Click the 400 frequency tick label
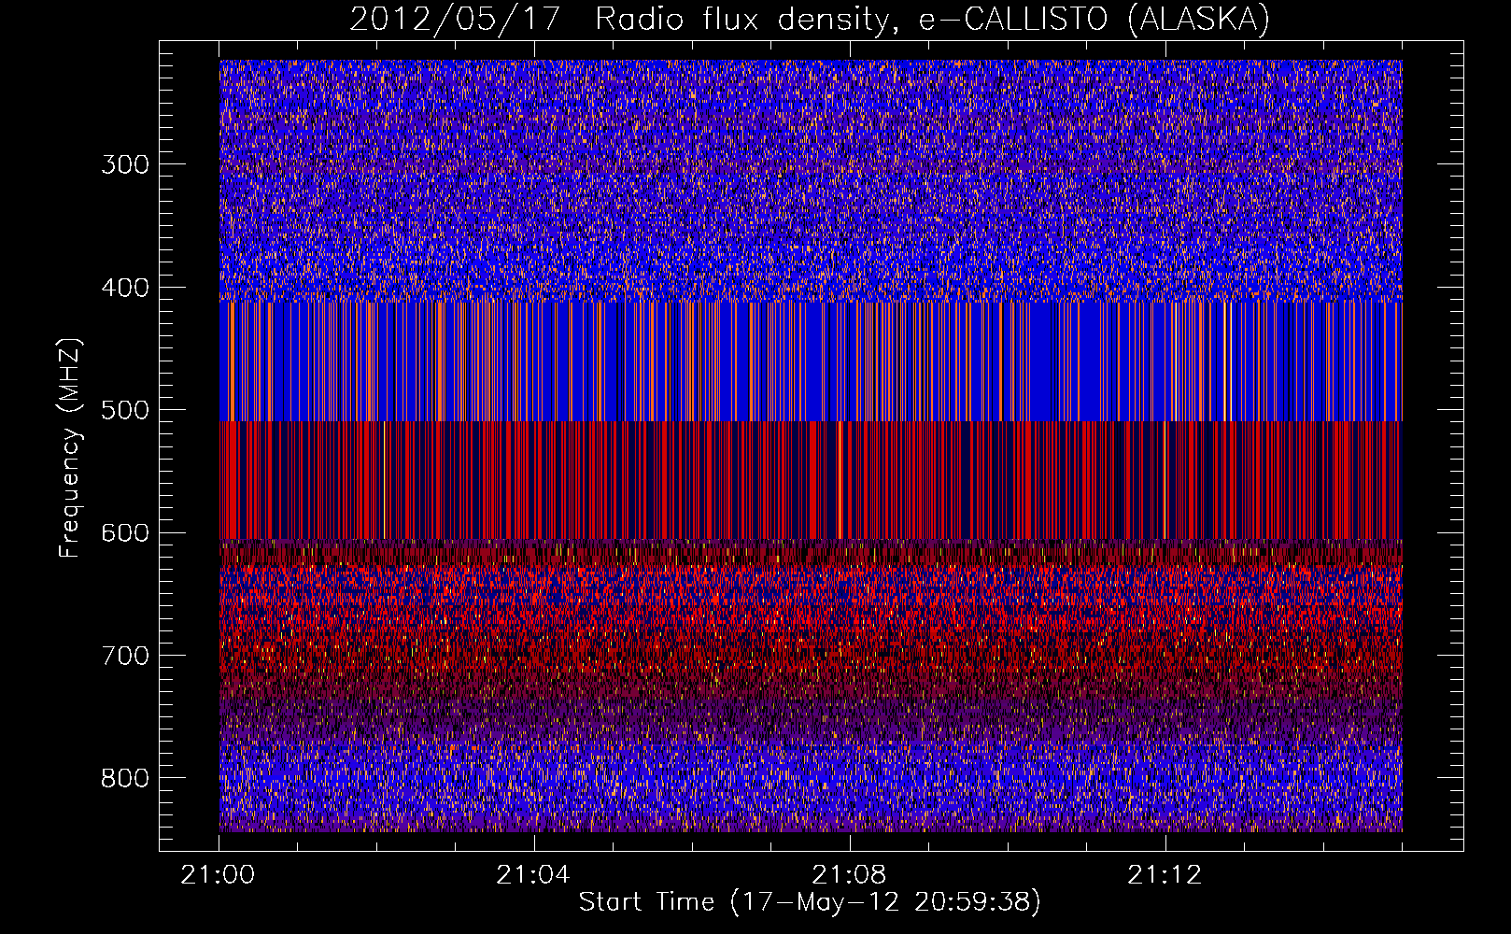Viewport: 1511px width, 934px height. [125, 288]
